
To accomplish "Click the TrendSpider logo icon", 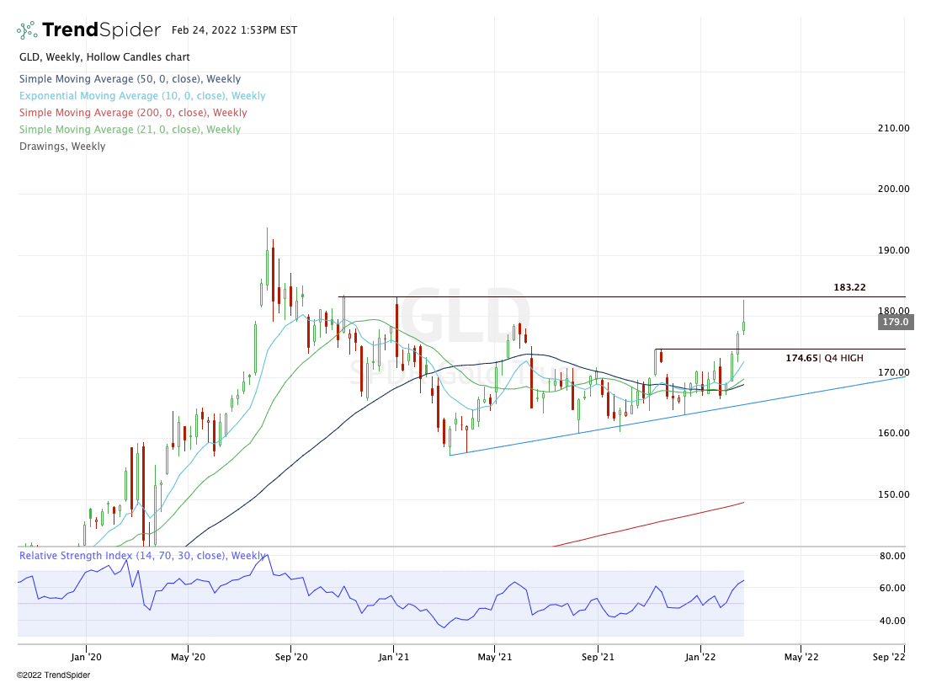I will [27, 30].
